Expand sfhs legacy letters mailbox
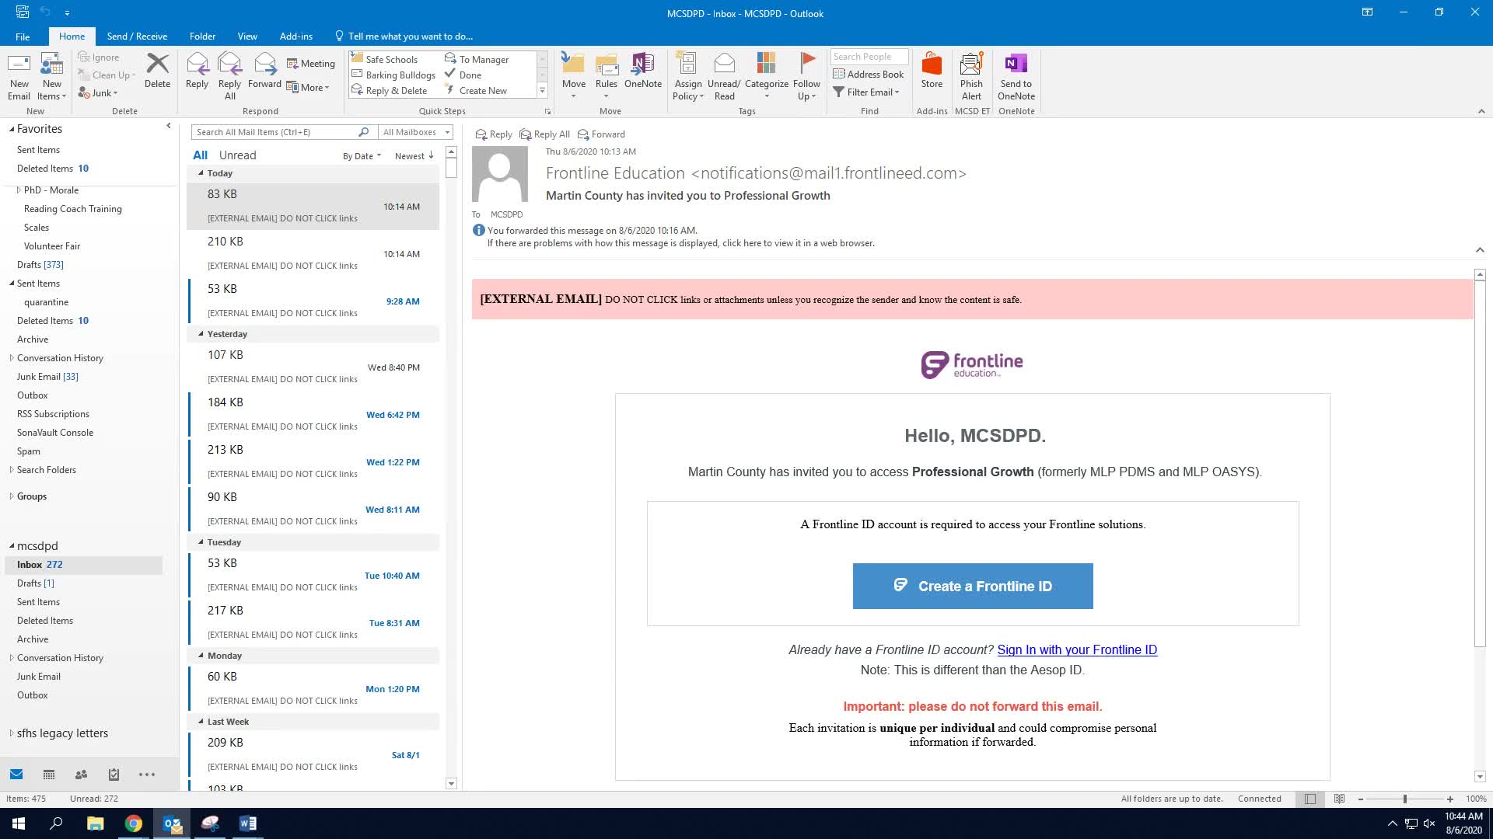The height and width of the screenshot is (839, 1493). (11, 733)
